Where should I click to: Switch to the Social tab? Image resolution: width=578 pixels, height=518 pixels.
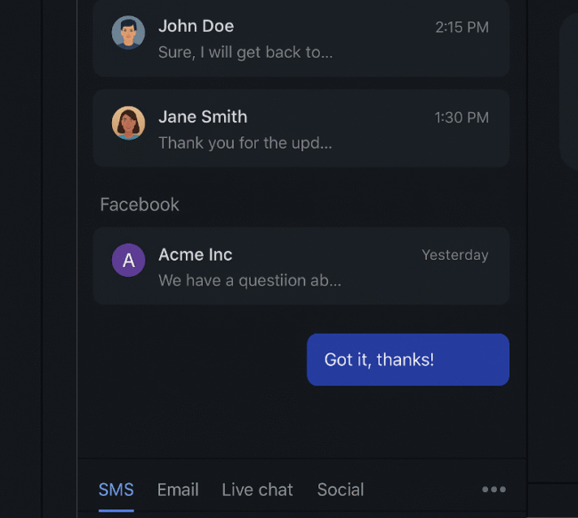(x=341, y=490)
